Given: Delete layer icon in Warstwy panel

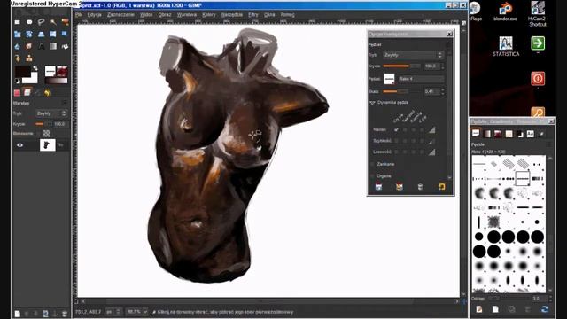Looking at the screenshot, I should coord(65,314).
